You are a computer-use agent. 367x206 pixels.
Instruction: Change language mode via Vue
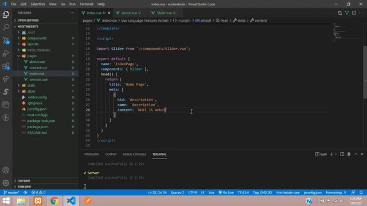211,192
